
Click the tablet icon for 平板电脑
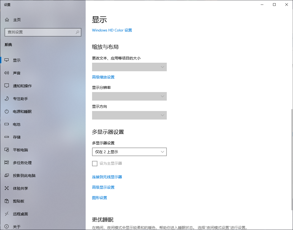7,150
